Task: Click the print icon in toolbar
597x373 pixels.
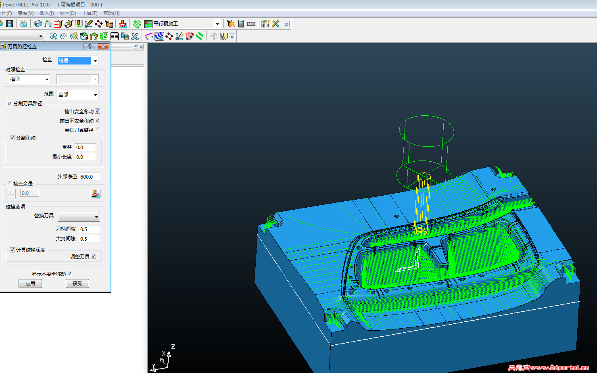Action: (24, 24)
